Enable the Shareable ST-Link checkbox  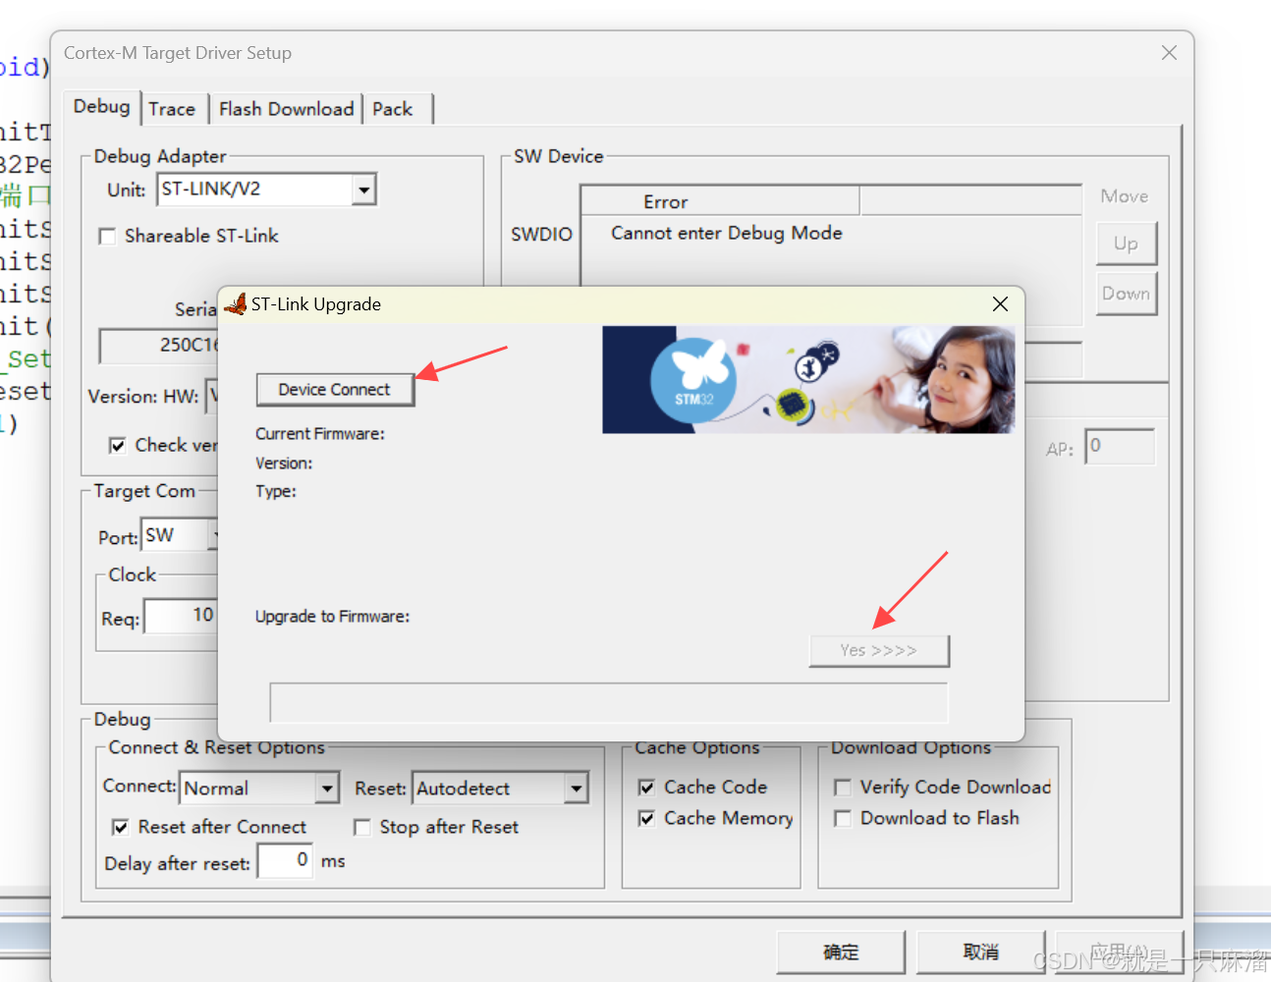(x=107, y=236)
